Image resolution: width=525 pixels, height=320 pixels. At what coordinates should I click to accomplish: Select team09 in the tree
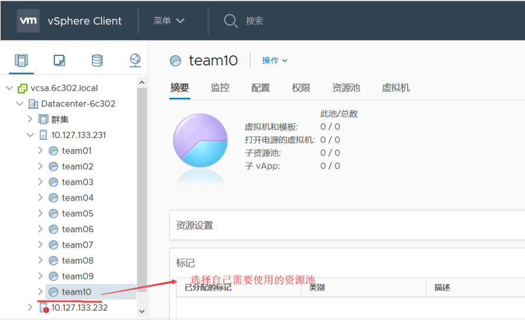tap(78, 276)
